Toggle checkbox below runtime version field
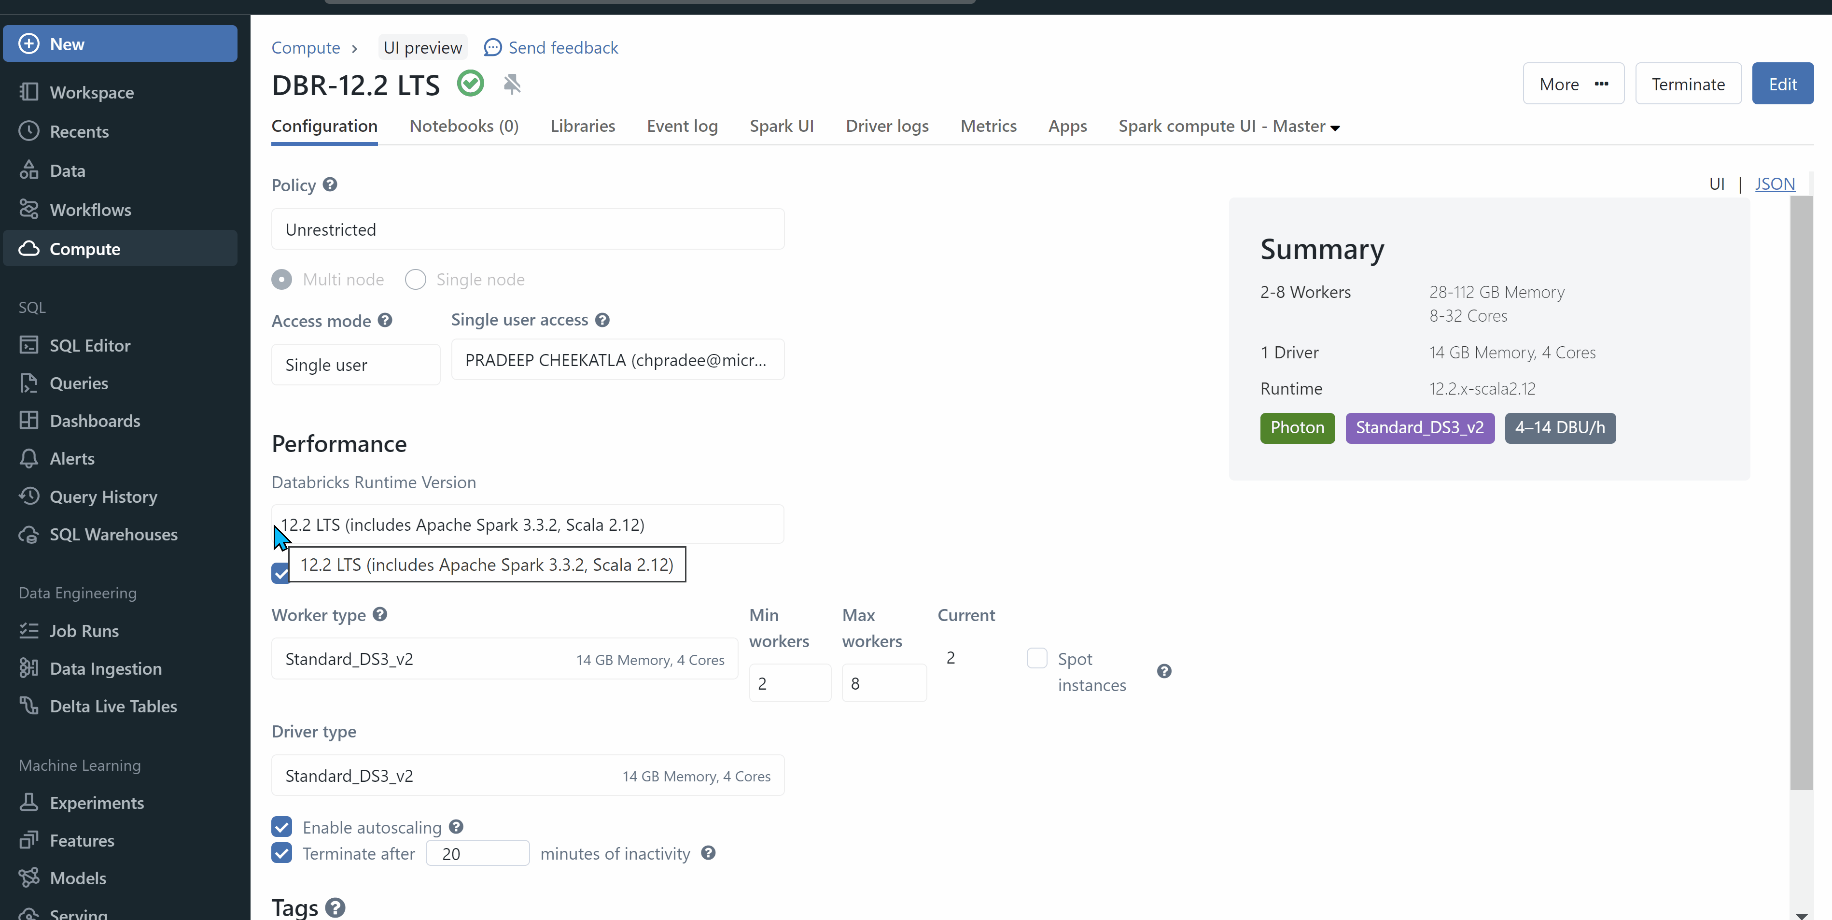The height and width of the screenshot is (920, 1832). click(280, 573)
